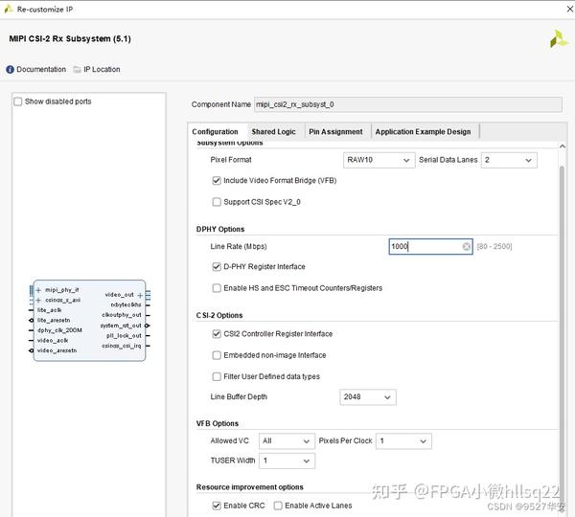
Task: Open the Application Example Design tab
Action: (423, 131)
